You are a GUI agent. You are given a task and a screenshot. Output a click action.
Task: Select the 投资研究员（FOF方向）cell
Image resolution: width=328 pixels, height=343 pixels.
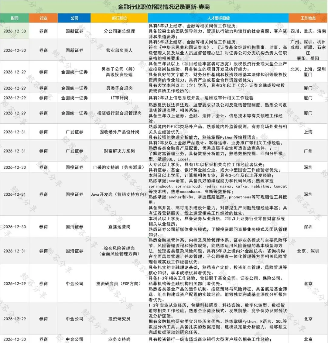point(119,283)
